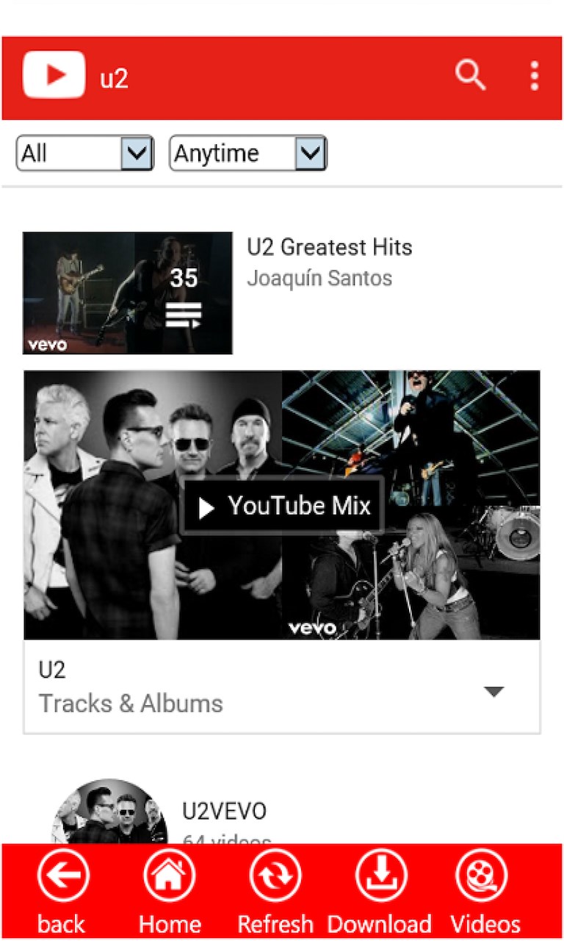The height and width of the screenshot is (941, 564).
Task: Tap the playlist queue icon on the thumbnail
Action: coord(183,315)
